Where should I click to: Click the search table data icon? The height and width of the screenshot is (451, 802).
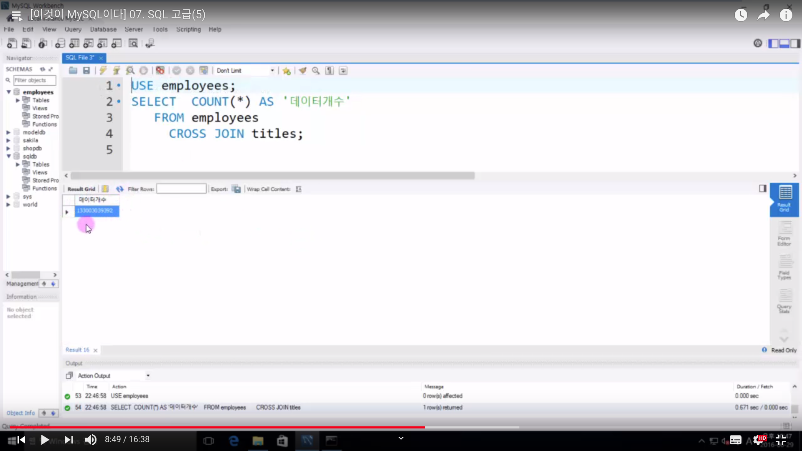133,43
